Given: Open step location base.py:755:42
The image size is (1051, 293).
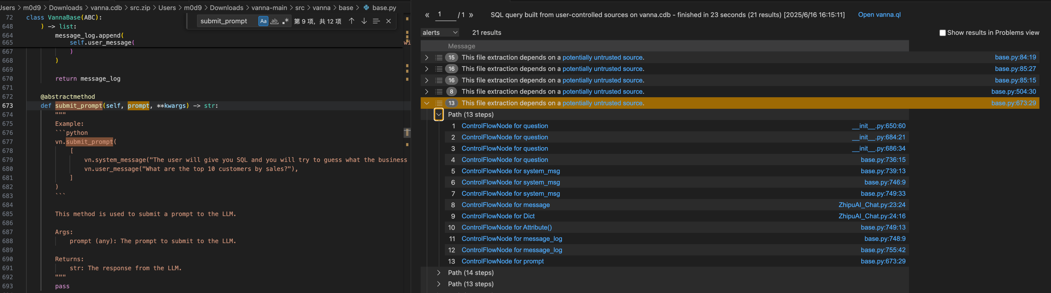Looking at the screenshot, I should (883, 250).
